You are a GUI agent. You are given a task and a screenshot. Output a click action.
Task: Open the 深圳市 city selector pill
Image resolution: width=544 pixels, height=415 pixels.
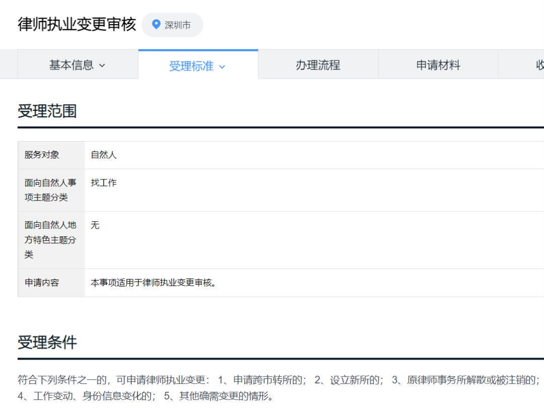[172, 24]
